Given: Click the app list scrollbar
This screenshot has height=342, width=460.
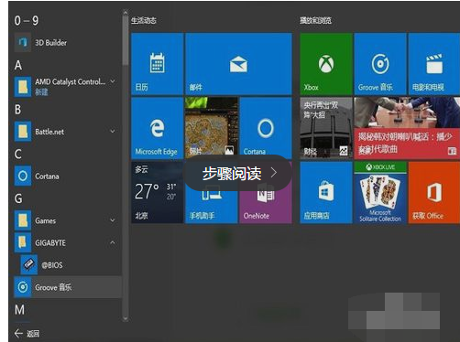Looking at the screenshot, I should click(126, 166).
